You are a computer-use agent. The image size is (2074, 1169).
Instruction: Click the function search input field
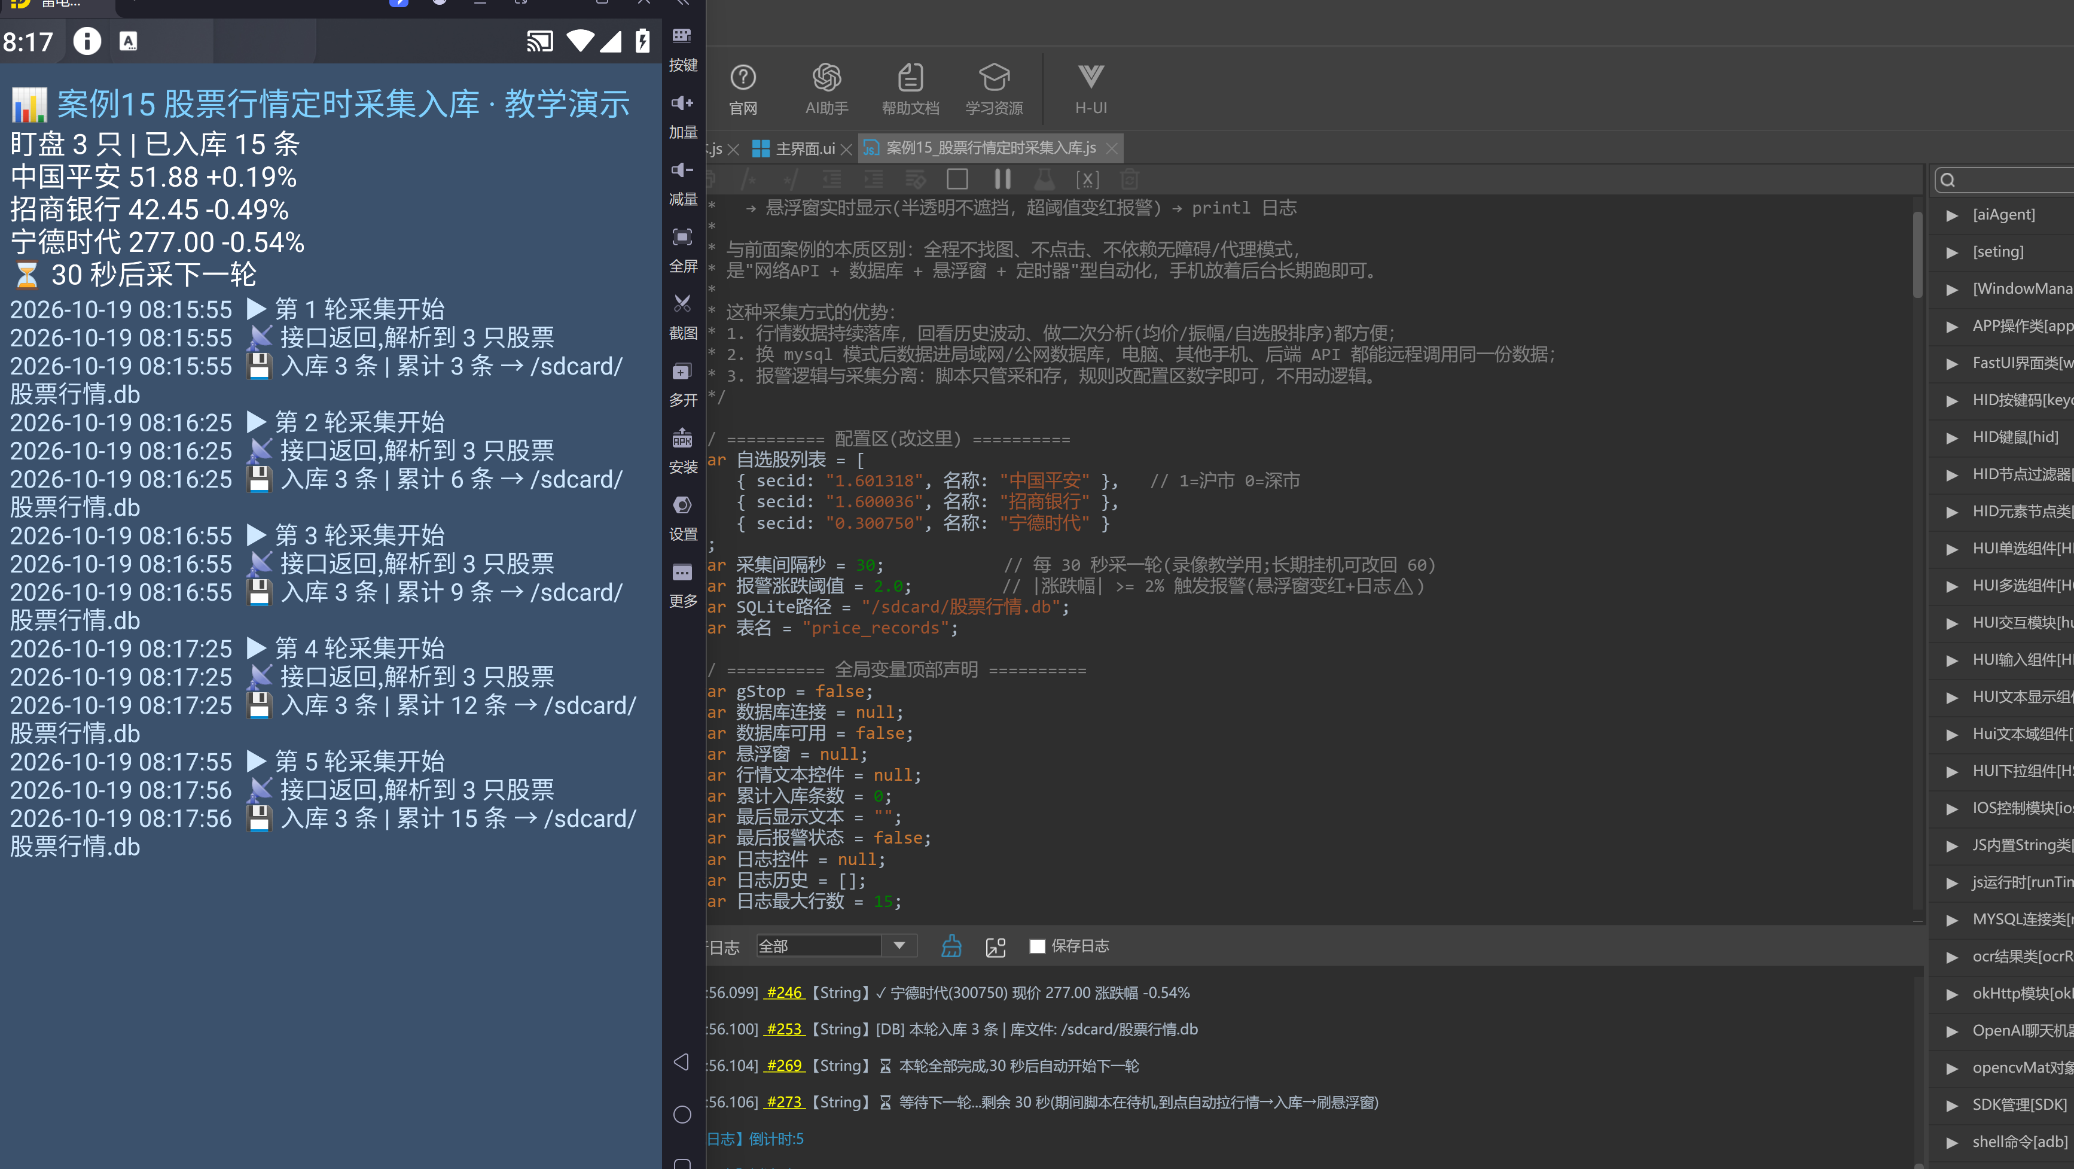coord(2005,179)
